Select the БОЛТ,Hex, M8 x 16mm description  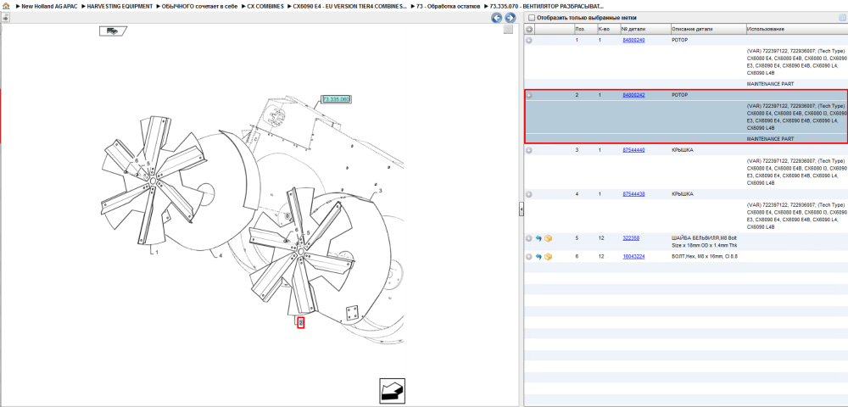[705, 256]
